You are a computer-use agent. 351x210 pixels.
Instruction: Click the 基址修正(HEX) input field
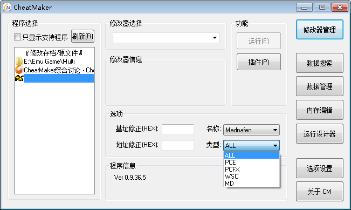click(178, 130)
